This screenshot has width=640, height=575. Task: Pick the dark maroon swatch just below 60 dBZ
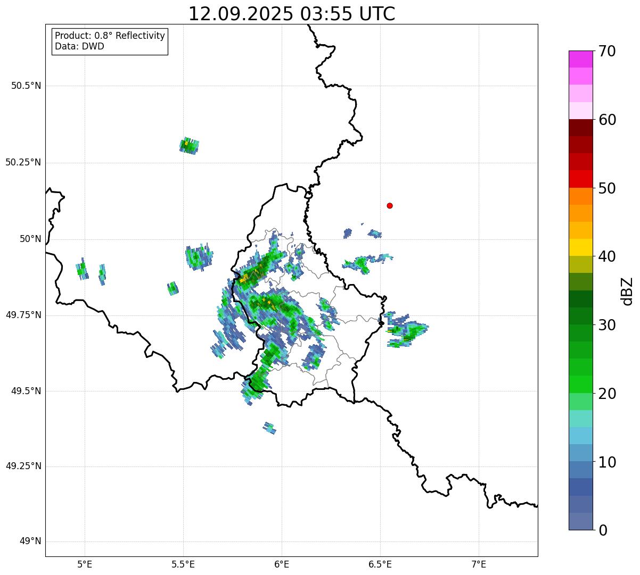(x=580, y=128)
